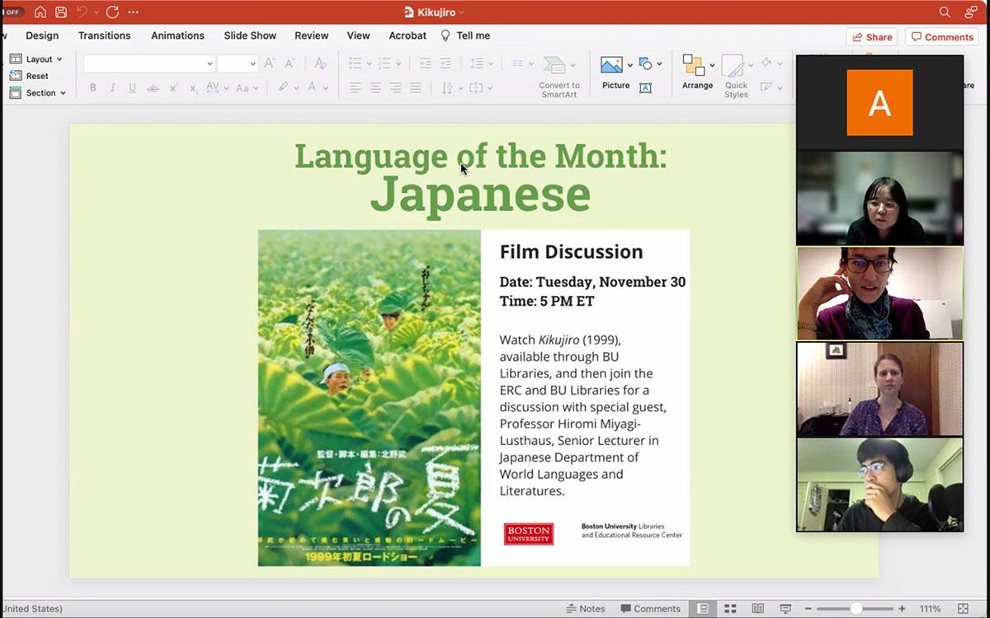Insert a Text Box
The height and width of the screenshot is (618, 990).
(x=646, y=87)
